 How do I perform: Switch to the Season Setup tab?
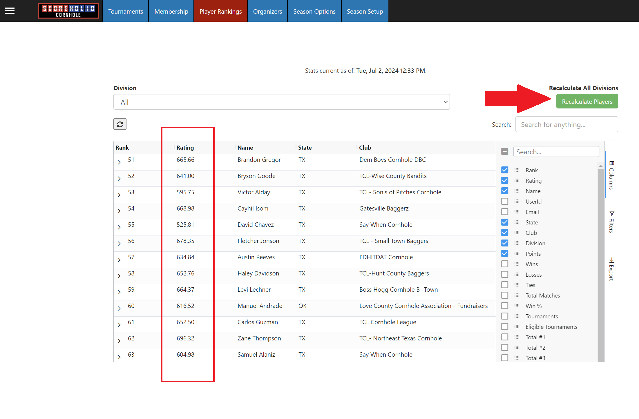(x=365, y=11)
